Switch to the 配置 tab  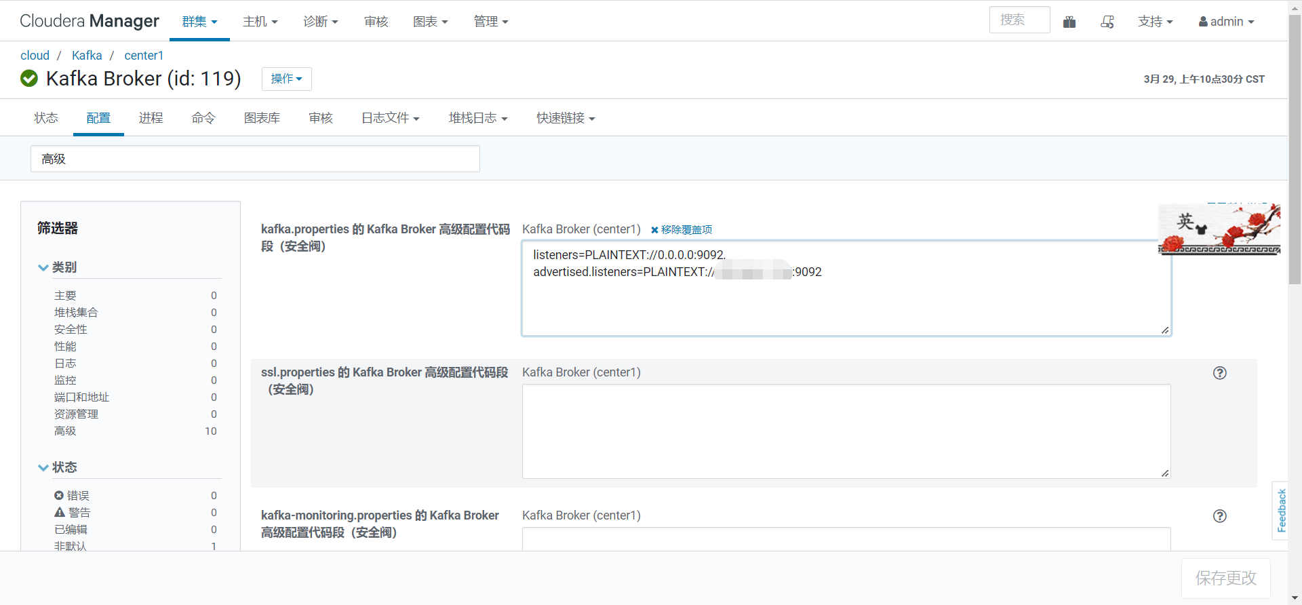click(x=98, y=118)
